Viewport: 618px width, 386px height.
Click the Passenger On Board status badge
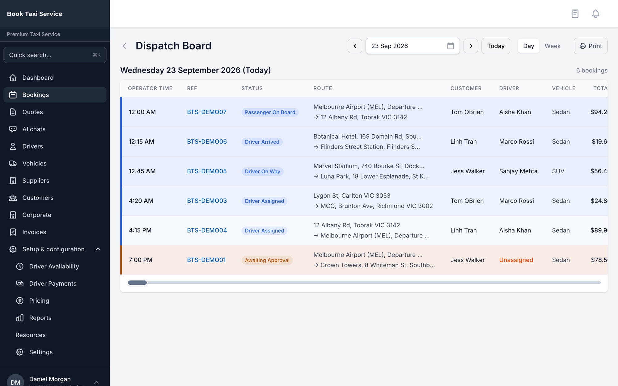pyautogui.click(x=270, y=112)
